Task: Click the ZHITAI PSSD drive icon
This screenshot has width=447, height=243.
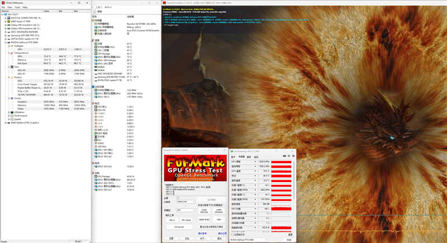Action: tap(8, 39)
